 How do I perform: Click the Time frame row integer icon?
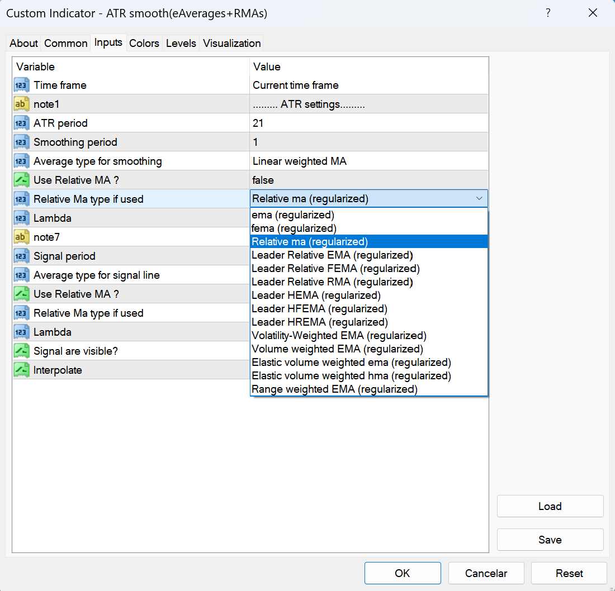22,85
